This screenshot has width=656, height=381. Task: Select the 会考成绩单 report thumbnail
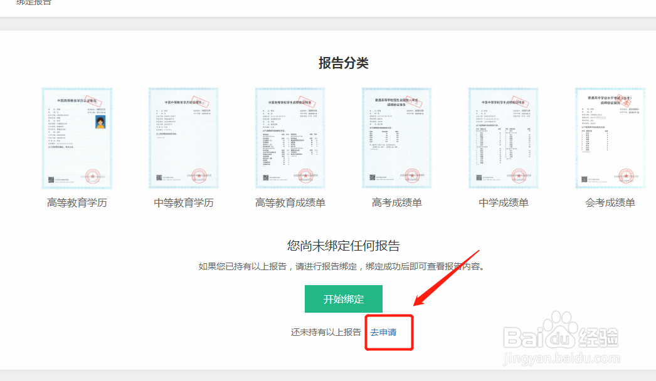tap(610, 138)
